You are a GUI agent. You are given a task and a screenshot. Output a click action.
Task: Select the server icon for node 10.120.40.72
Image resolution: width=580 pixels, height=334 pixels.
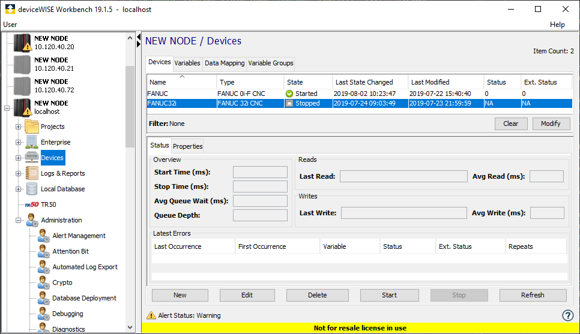[22, 86]
